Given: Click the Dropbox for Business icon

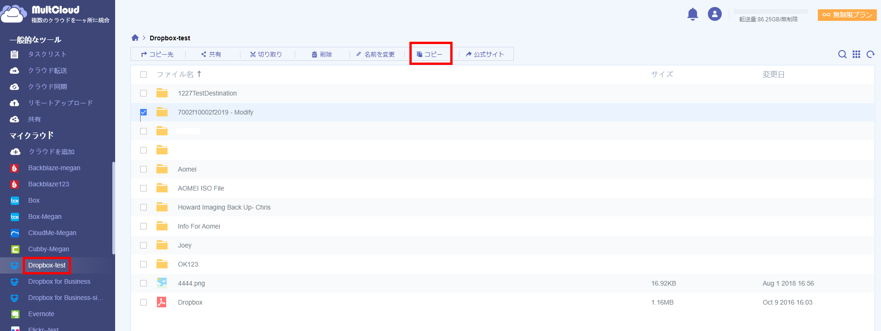Looking at the screenshot, I should pos(14,281).
